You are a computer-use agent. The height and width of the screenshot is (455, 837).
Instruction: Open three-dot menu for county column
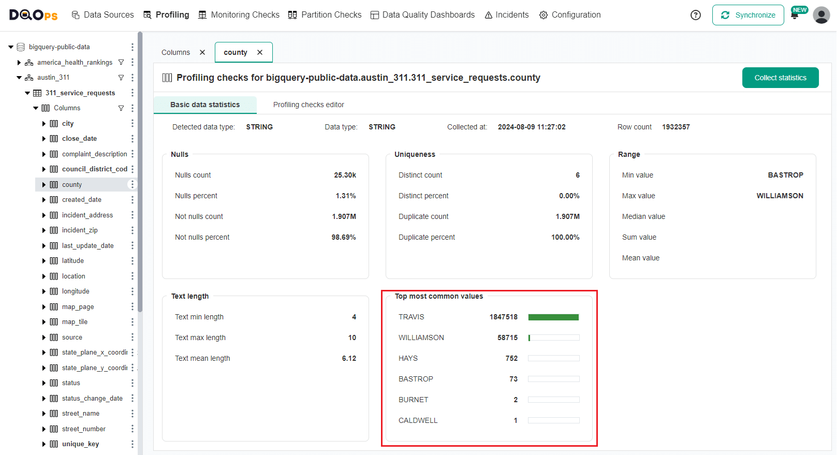133,184
